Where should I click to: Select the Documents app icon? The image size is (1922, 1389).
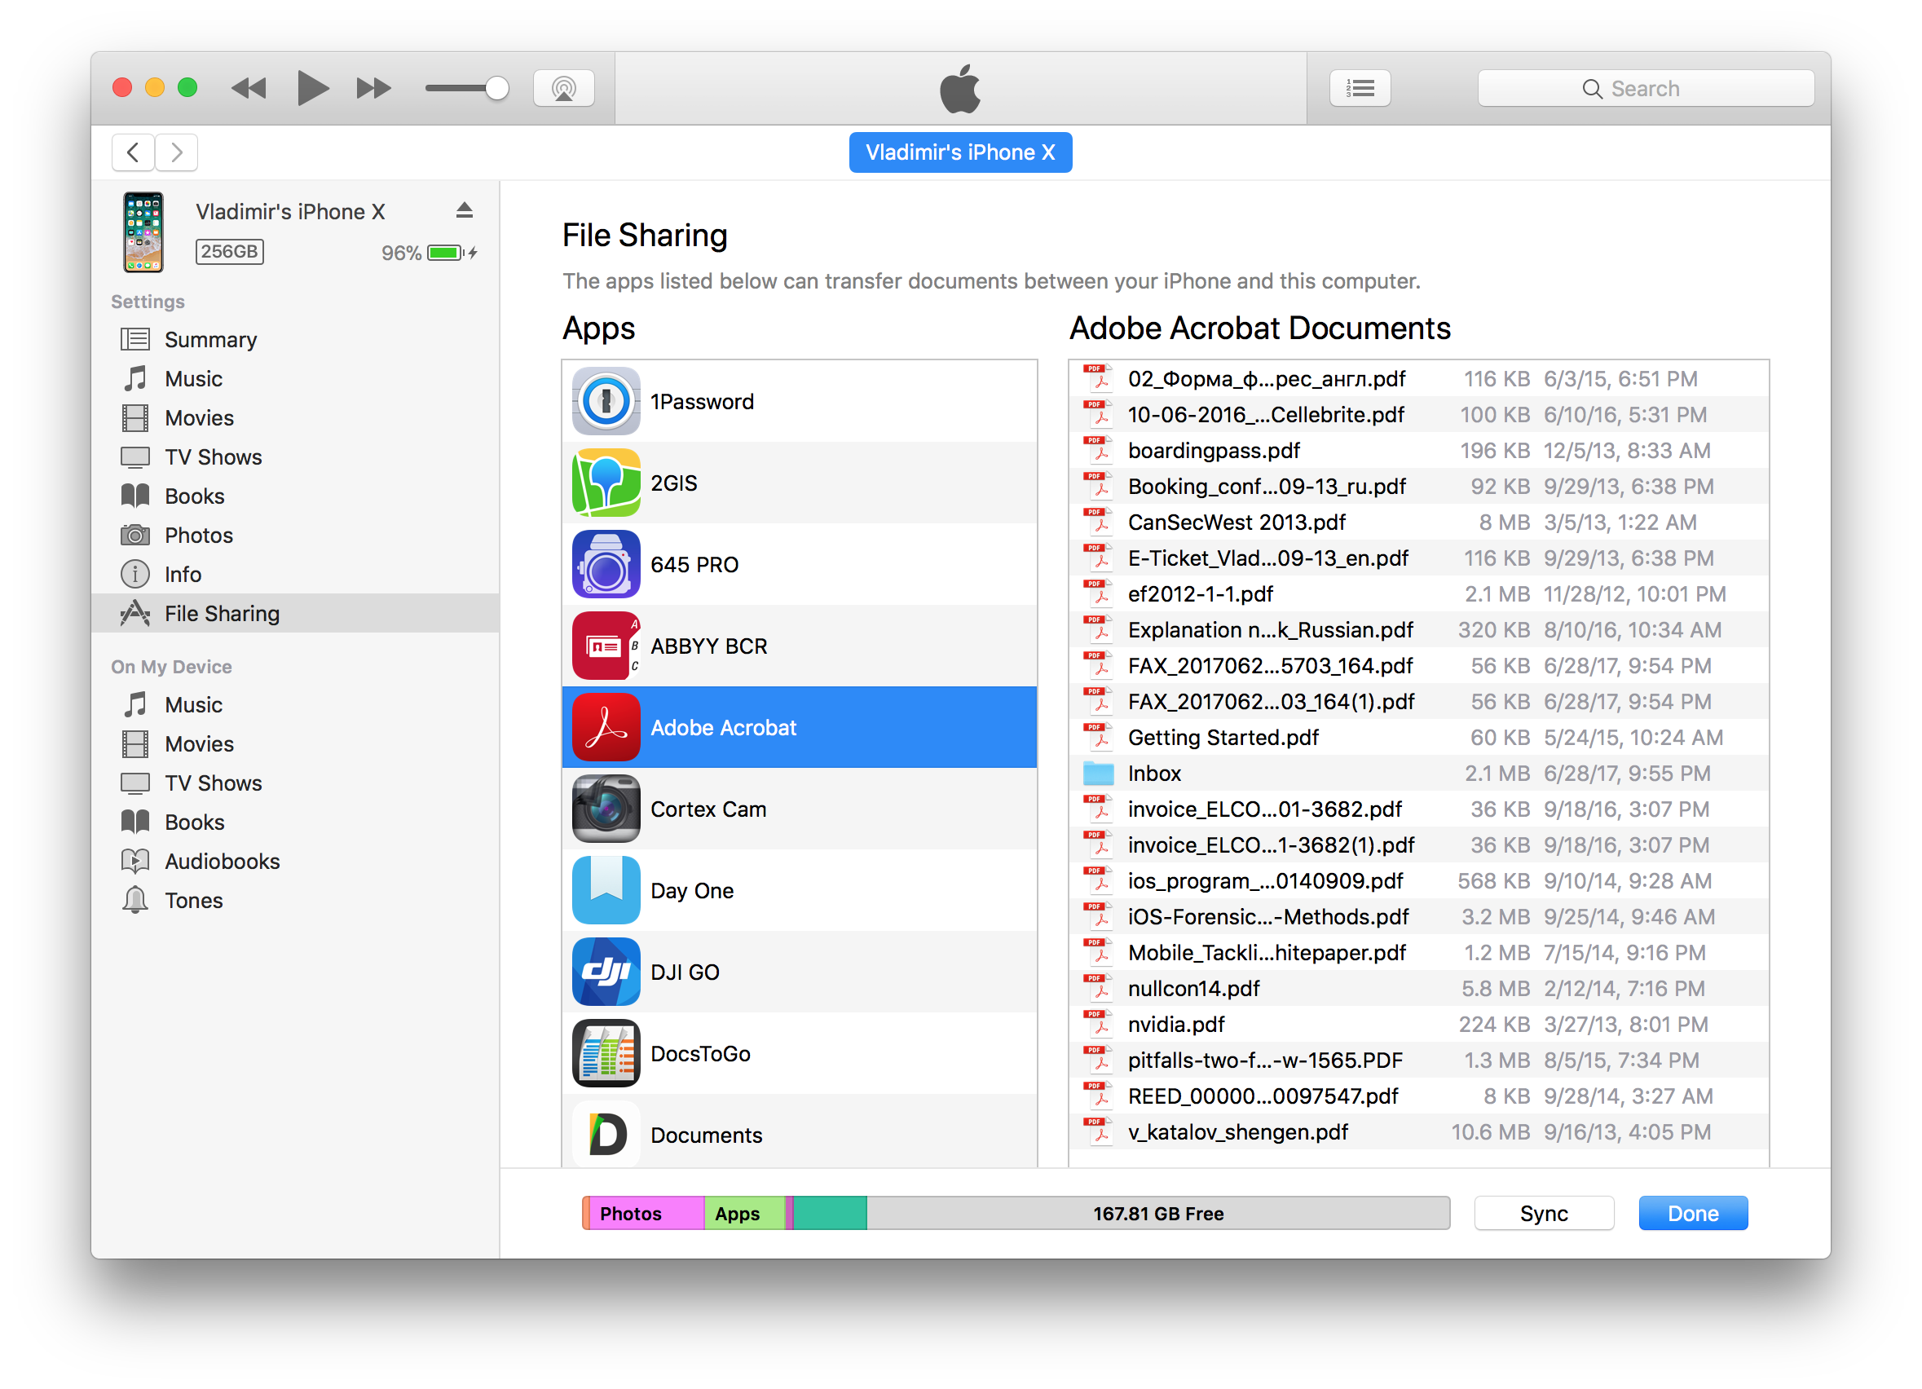pos(606,1134)
